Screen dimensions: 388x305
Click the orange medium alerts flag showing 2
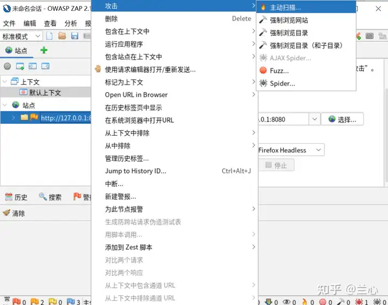tap(34, 301)
